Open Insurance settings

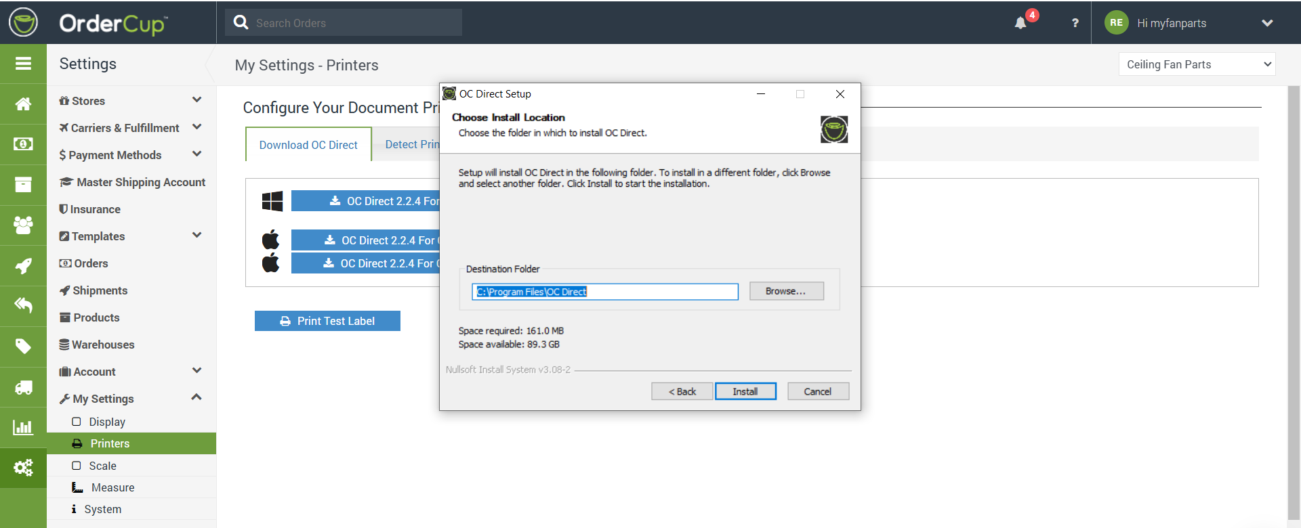coord(90,209)
